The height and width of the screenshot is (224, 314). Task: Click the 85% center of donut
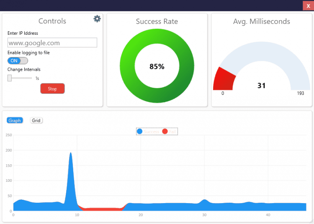point(157,66)
